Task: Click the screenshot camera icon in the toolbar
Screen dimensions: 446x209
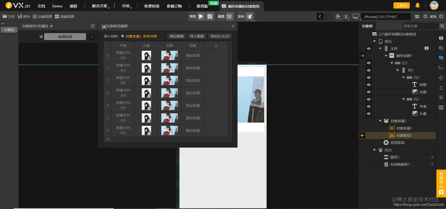Action: (417, 16)
